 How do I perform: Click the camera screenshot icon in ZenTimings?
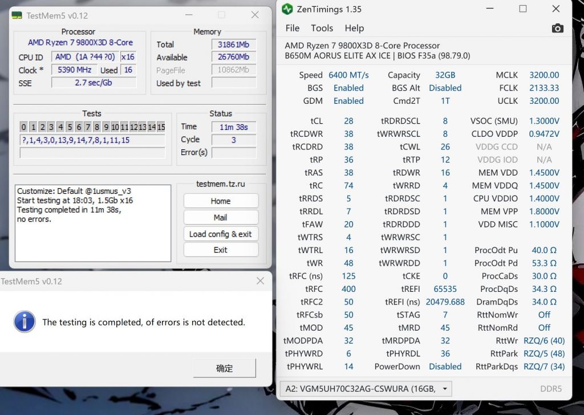[557, 29]
